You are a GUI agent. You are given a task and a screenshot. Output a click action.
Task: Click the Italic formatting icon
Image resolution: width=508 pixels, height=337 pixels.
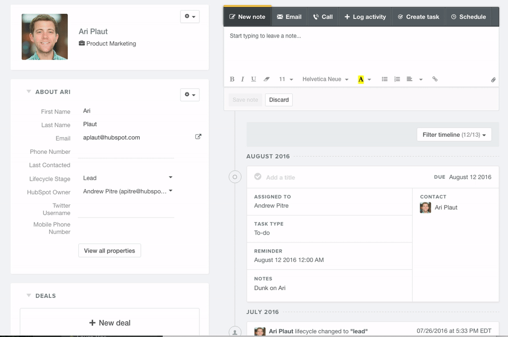(x=242, y=79)
